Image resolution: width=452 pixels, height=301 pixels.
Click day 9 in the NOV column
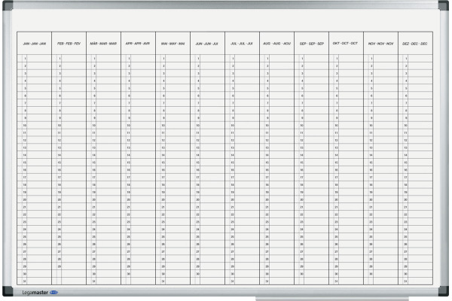click(371, 118)
